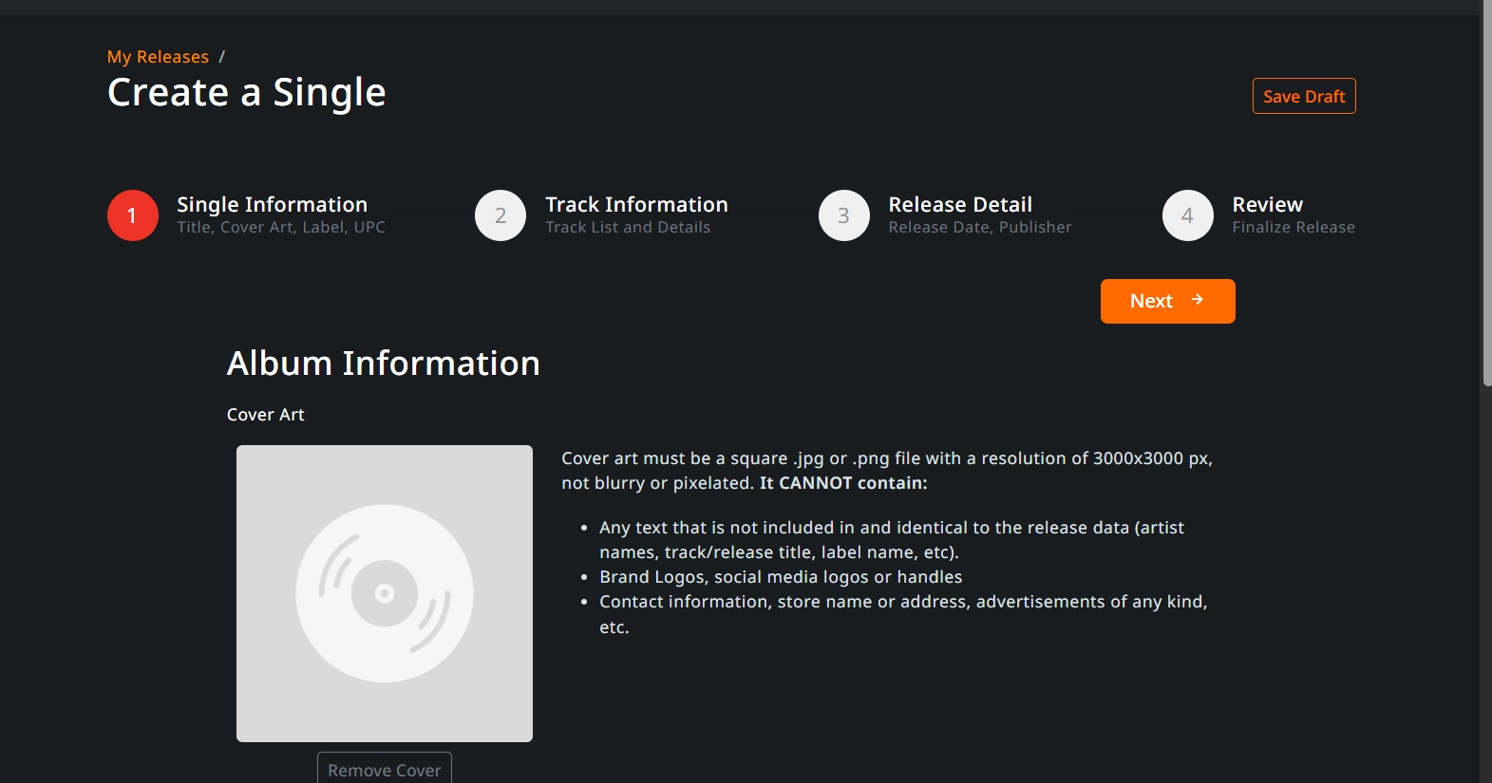This screenshot has width=1492, height=783.
Task: Go to the Release Detail step
Action: point(960,205)
